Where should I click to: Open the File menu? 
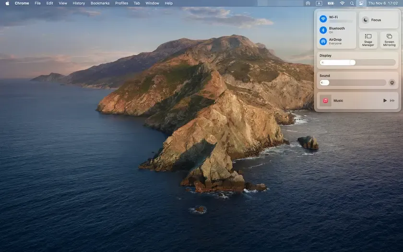tap(37, 3)
